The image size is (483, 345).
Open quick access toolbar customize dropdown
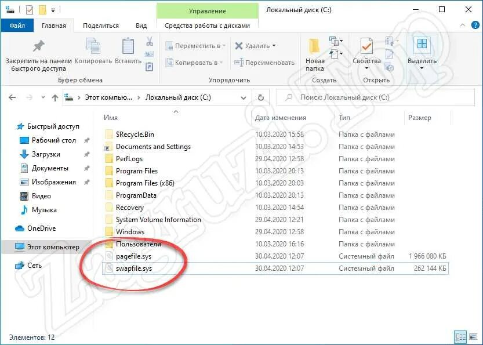point(53,10)
